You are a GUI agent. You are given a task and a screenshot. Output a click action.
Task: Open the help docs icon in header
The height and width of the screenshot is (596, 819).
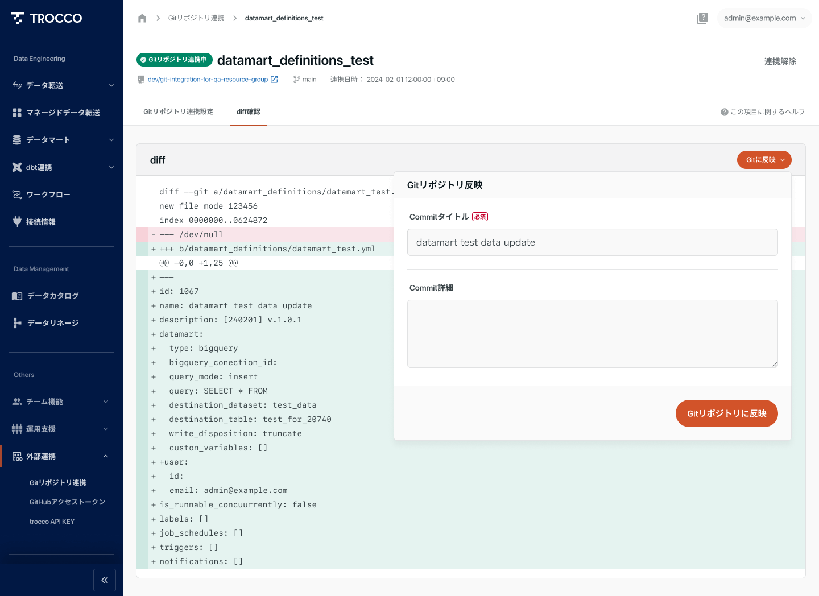click(702, 18)
